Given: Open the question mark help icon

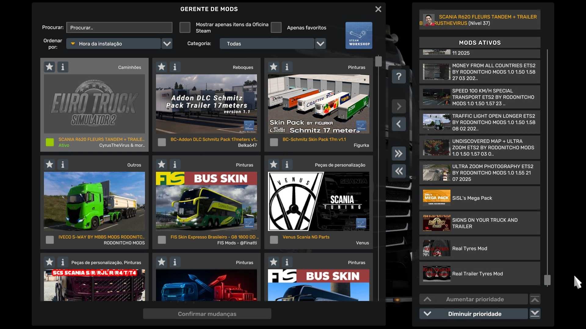Looking at the screenshot, I should pos(399,76).
